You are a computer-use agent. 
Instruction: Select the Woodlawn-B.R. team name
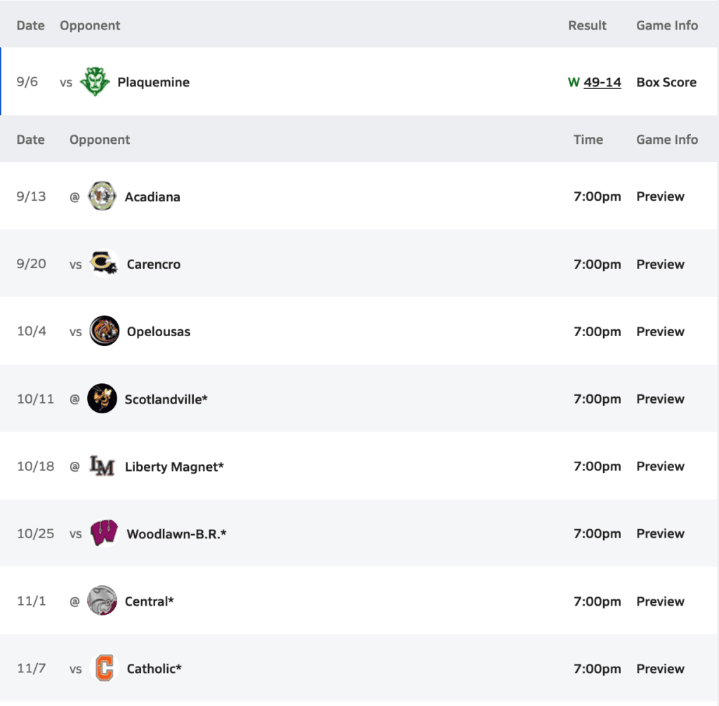click(177, 533)
